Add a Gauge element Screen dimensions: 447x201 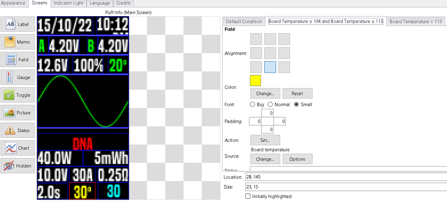coord(18,77)
